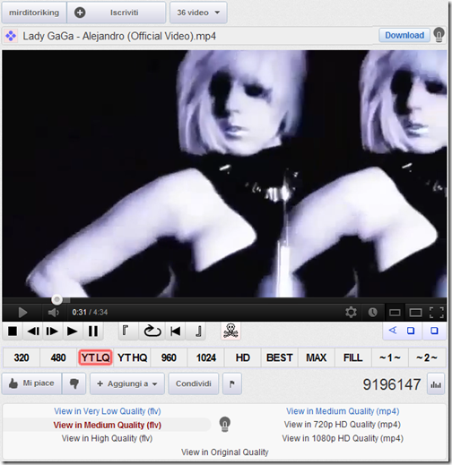Select the 320 size option

(22, 357)
